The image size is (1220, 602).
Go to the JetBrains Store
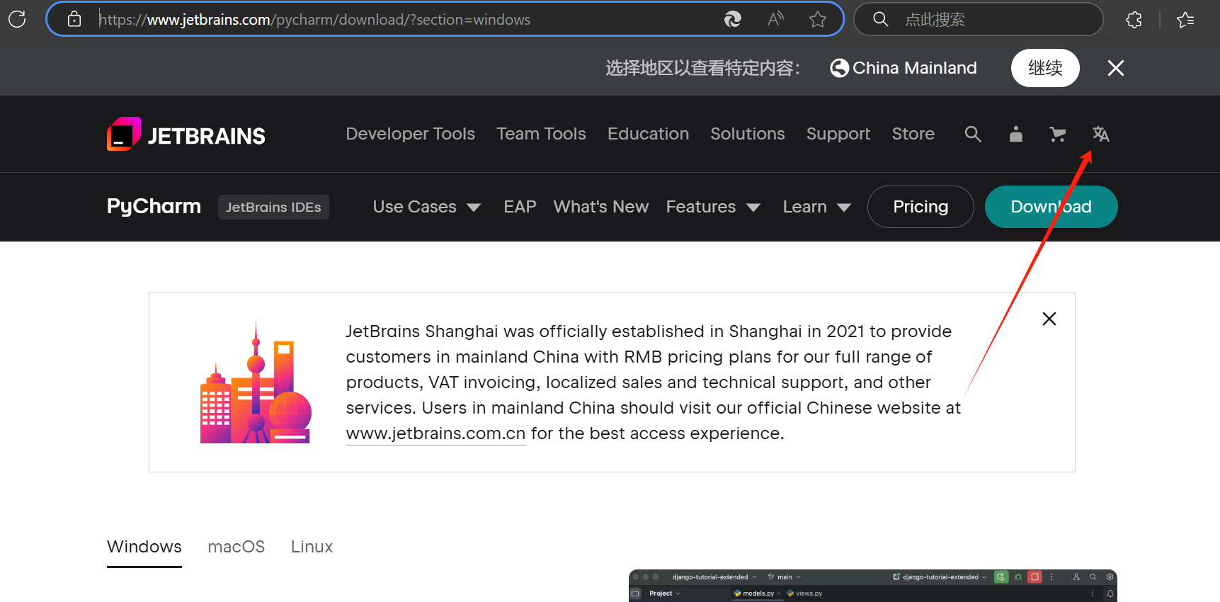tap(913, 134)
